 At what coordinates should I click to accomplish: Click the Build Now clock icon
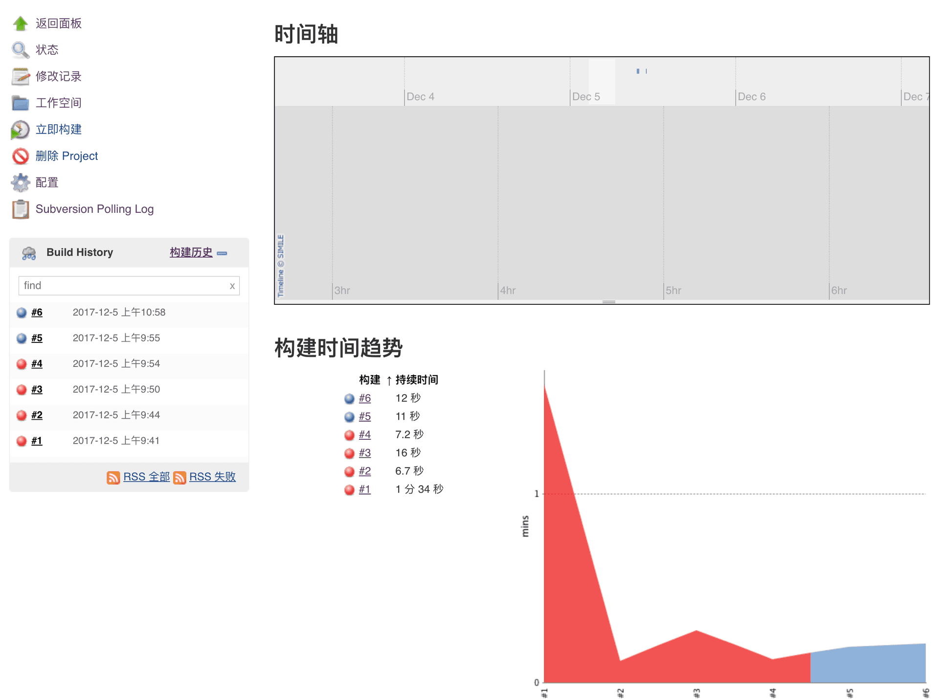[x=20, y=130]
